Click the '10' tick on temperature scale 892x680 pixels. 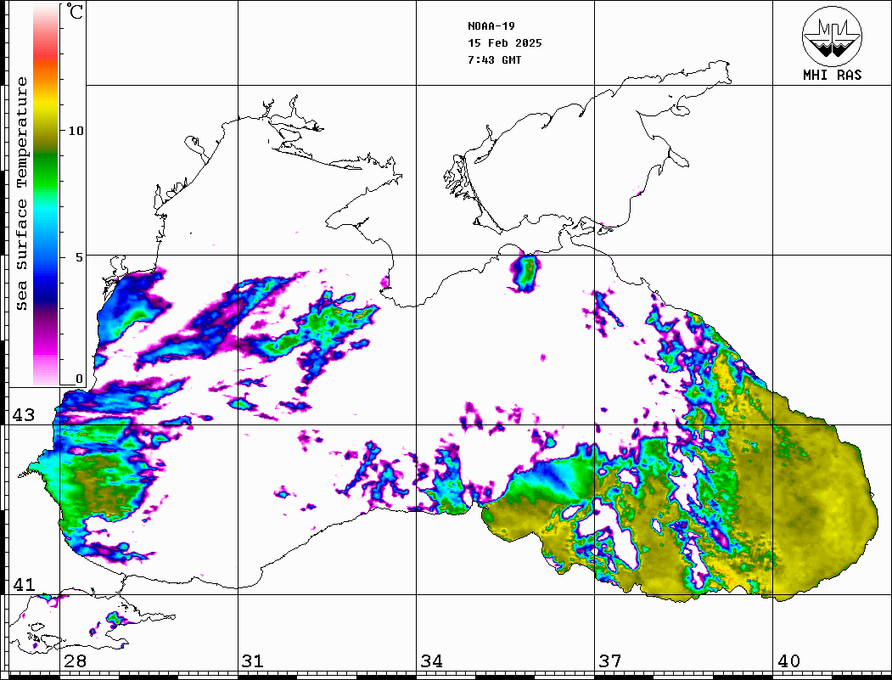point(76,131)
